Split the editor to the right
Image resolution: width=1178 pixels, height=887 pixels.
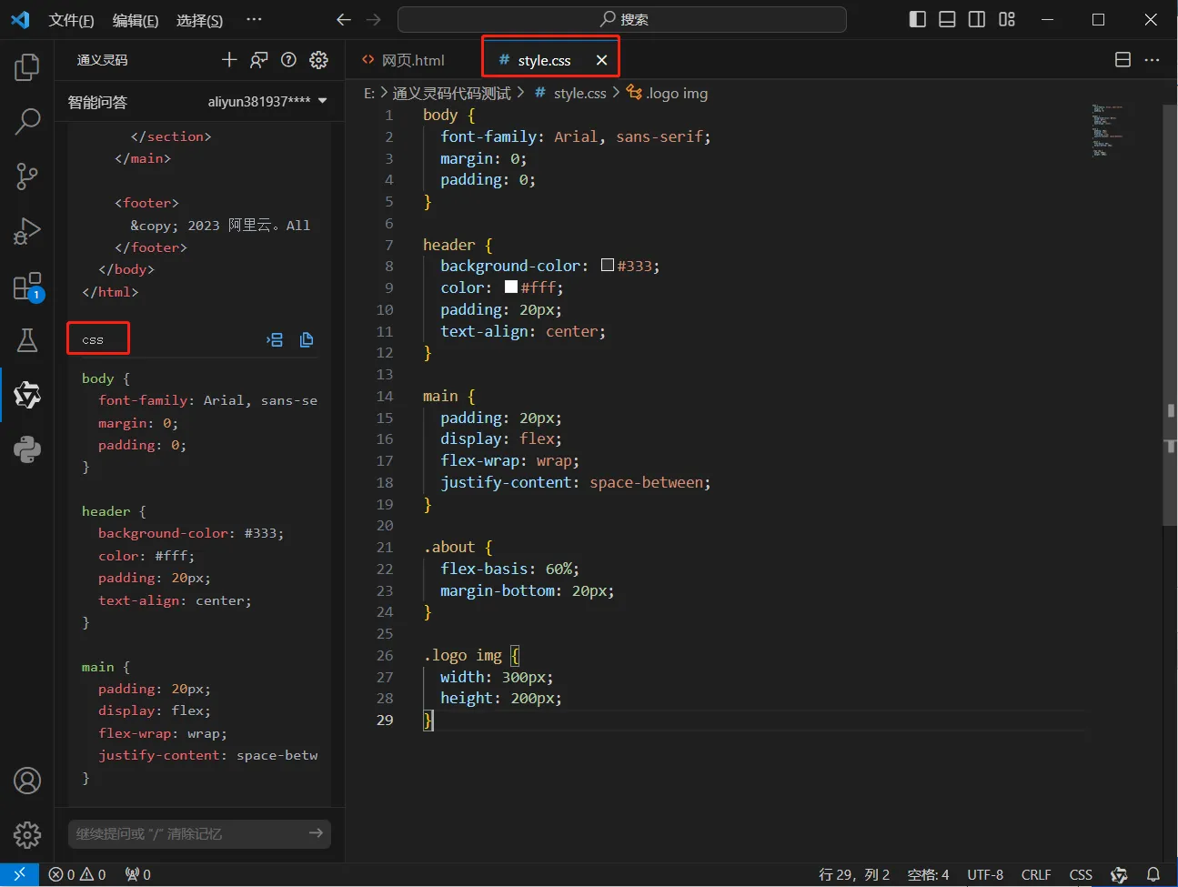pyautogui.click(x=1123, y=60)
